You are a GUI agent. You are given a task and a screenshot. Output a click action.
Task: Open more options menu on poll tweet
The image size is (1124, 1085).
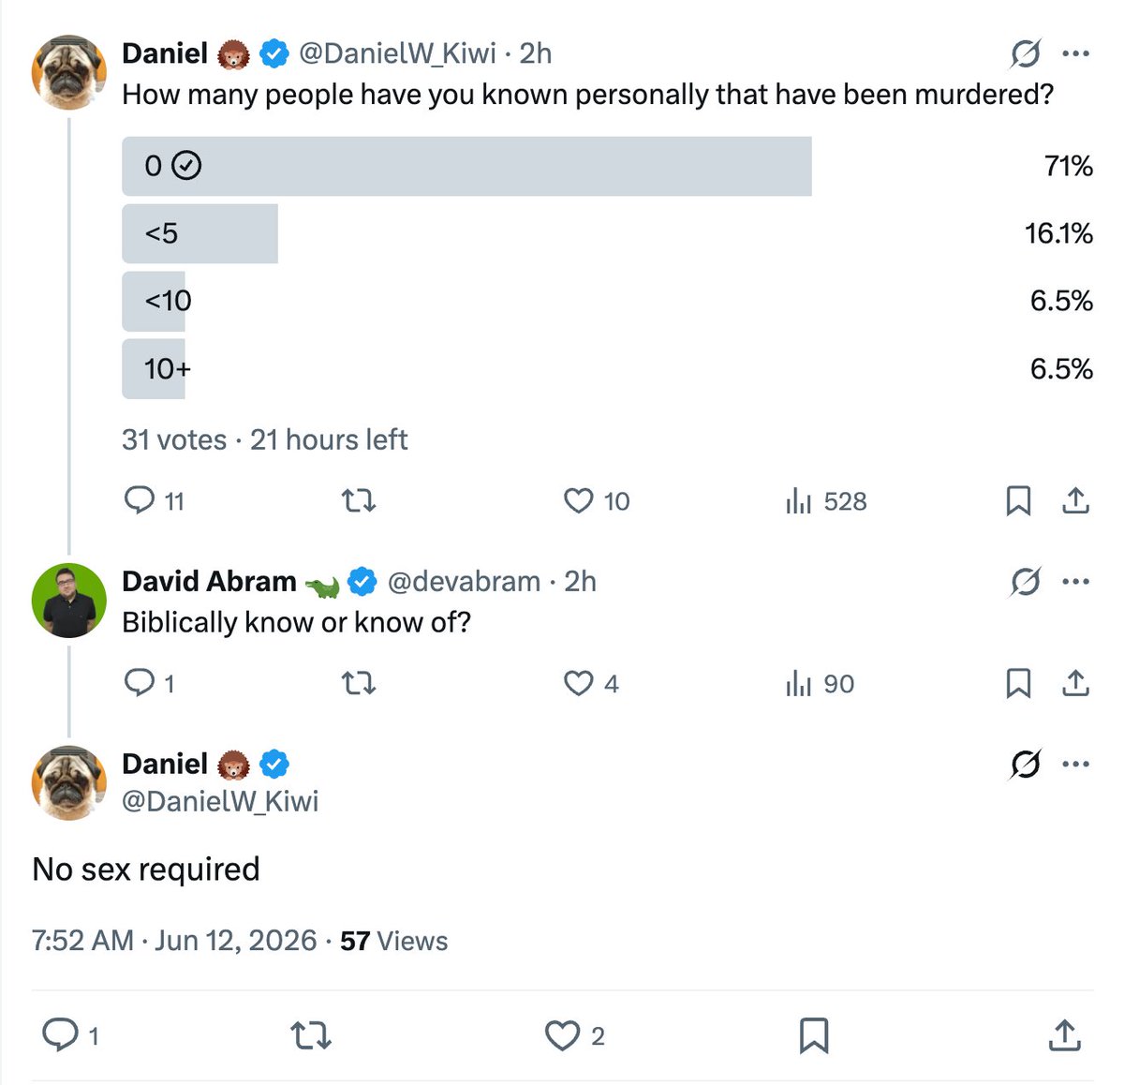[x=1076, y=53]
